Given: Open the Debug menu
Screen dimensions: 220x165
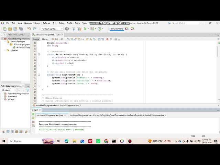Looking at the screenshot, I should click(x=62, y=23).
